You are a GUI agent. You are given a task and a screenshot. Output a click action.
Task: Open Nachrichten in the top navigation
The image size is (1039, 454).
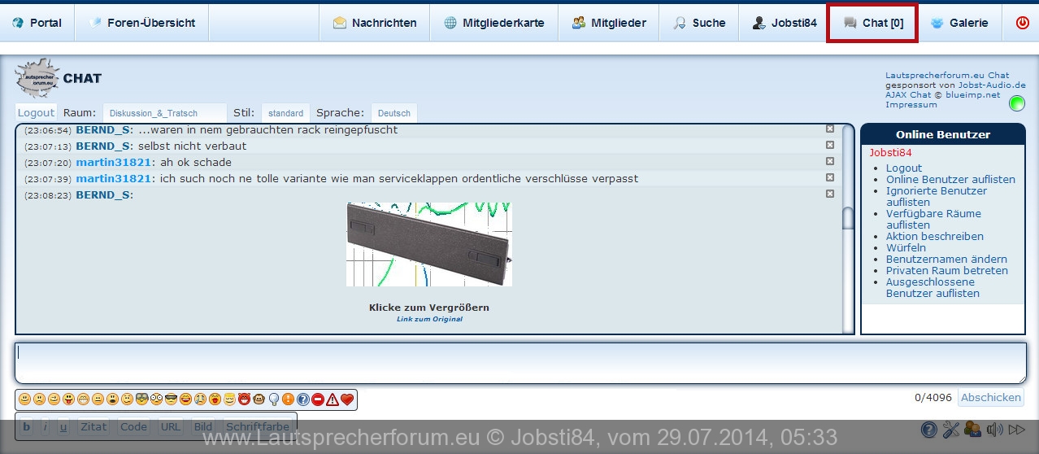374,23
